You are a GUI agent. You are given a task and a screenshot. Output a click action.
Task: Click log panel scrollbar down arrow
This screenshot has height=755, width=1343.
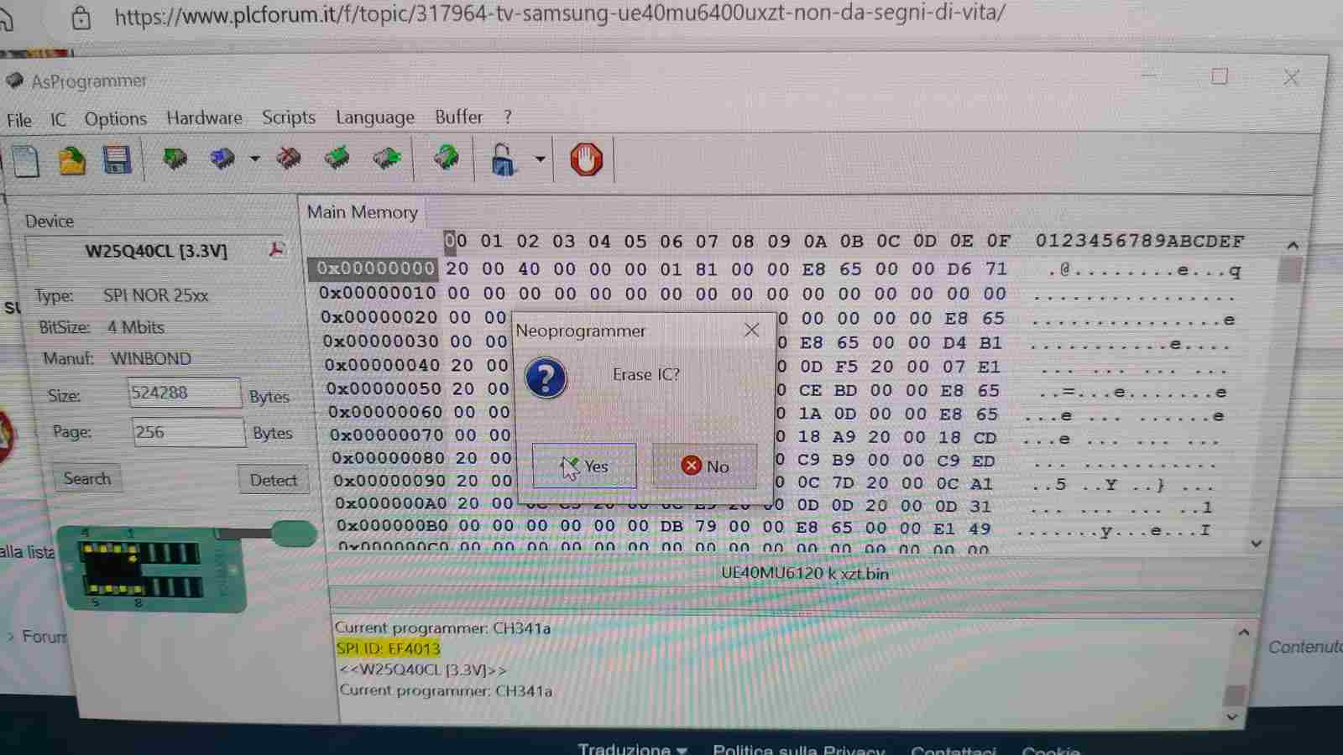point(1232,717)
